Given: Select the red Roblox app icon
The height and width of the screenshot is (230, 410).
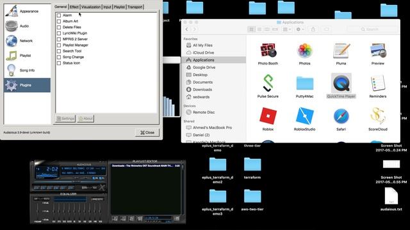Looking at the screenshot, I should [268, 116].
